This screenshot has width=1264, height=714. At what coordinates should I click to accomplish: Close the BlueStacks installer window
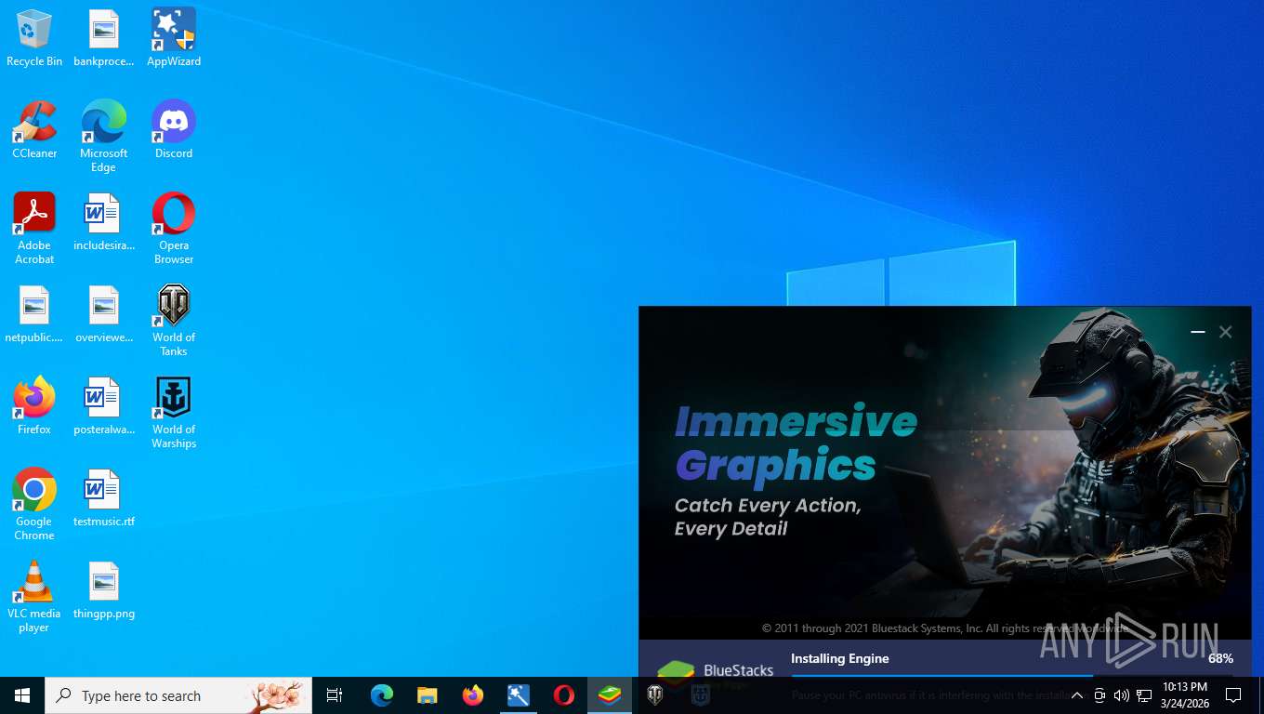[x=1226, y=332]
